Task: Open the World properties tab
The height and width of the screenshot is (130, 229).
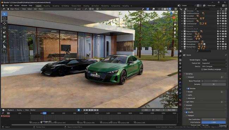Action: point(180,74)
